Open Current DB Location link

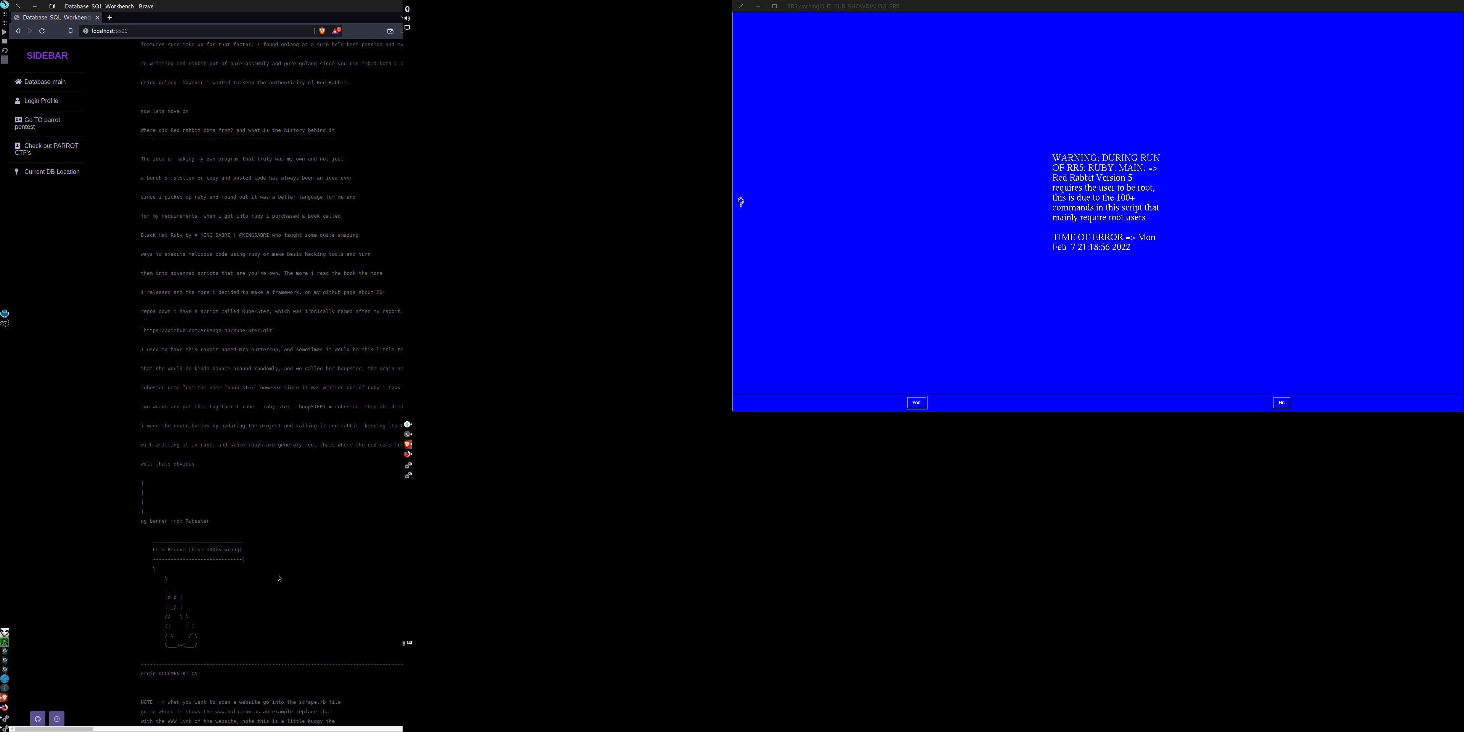pos(51,172)
